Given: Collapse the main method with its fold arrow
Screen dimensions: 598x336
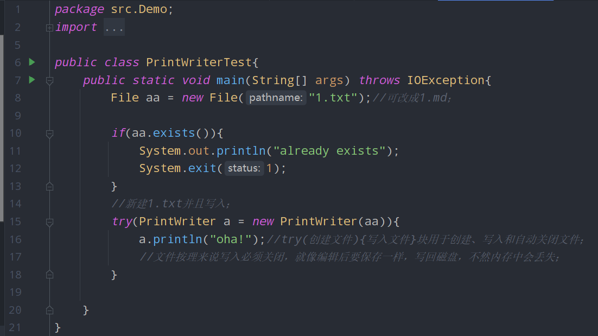Looking at the screenshot, I should pos(49,80).
